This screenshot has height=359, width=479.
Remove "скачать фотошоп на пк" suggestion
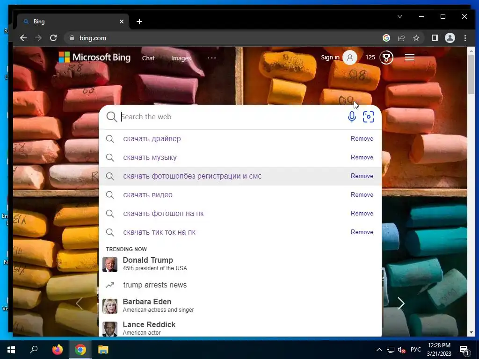[362, 213]
